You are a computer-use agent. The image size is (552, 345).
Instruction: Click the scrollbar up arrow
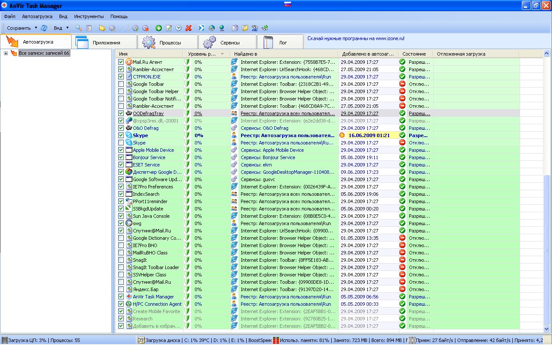point(547,53)
